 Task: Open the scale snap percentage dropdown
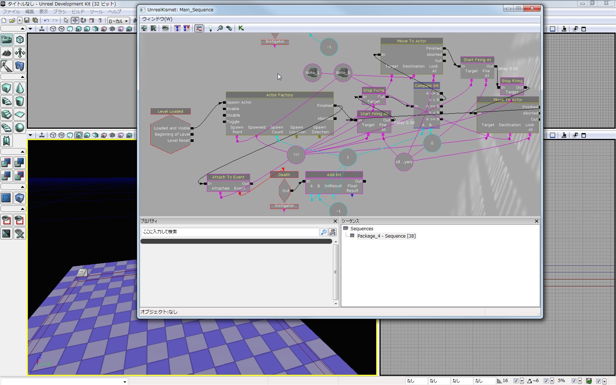pyautogui.click(x=580, y=381)
